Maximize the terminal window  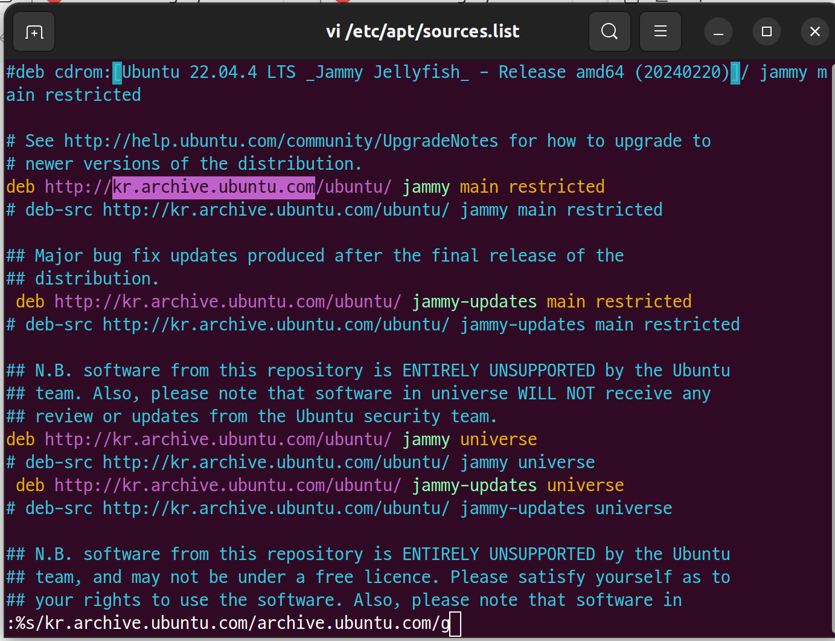767,31
